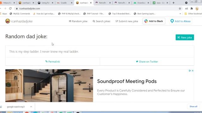Click the step ladder joke text
Image resolution: width=202 pixels, height=113 pixels.
click(x=44, y=51)
